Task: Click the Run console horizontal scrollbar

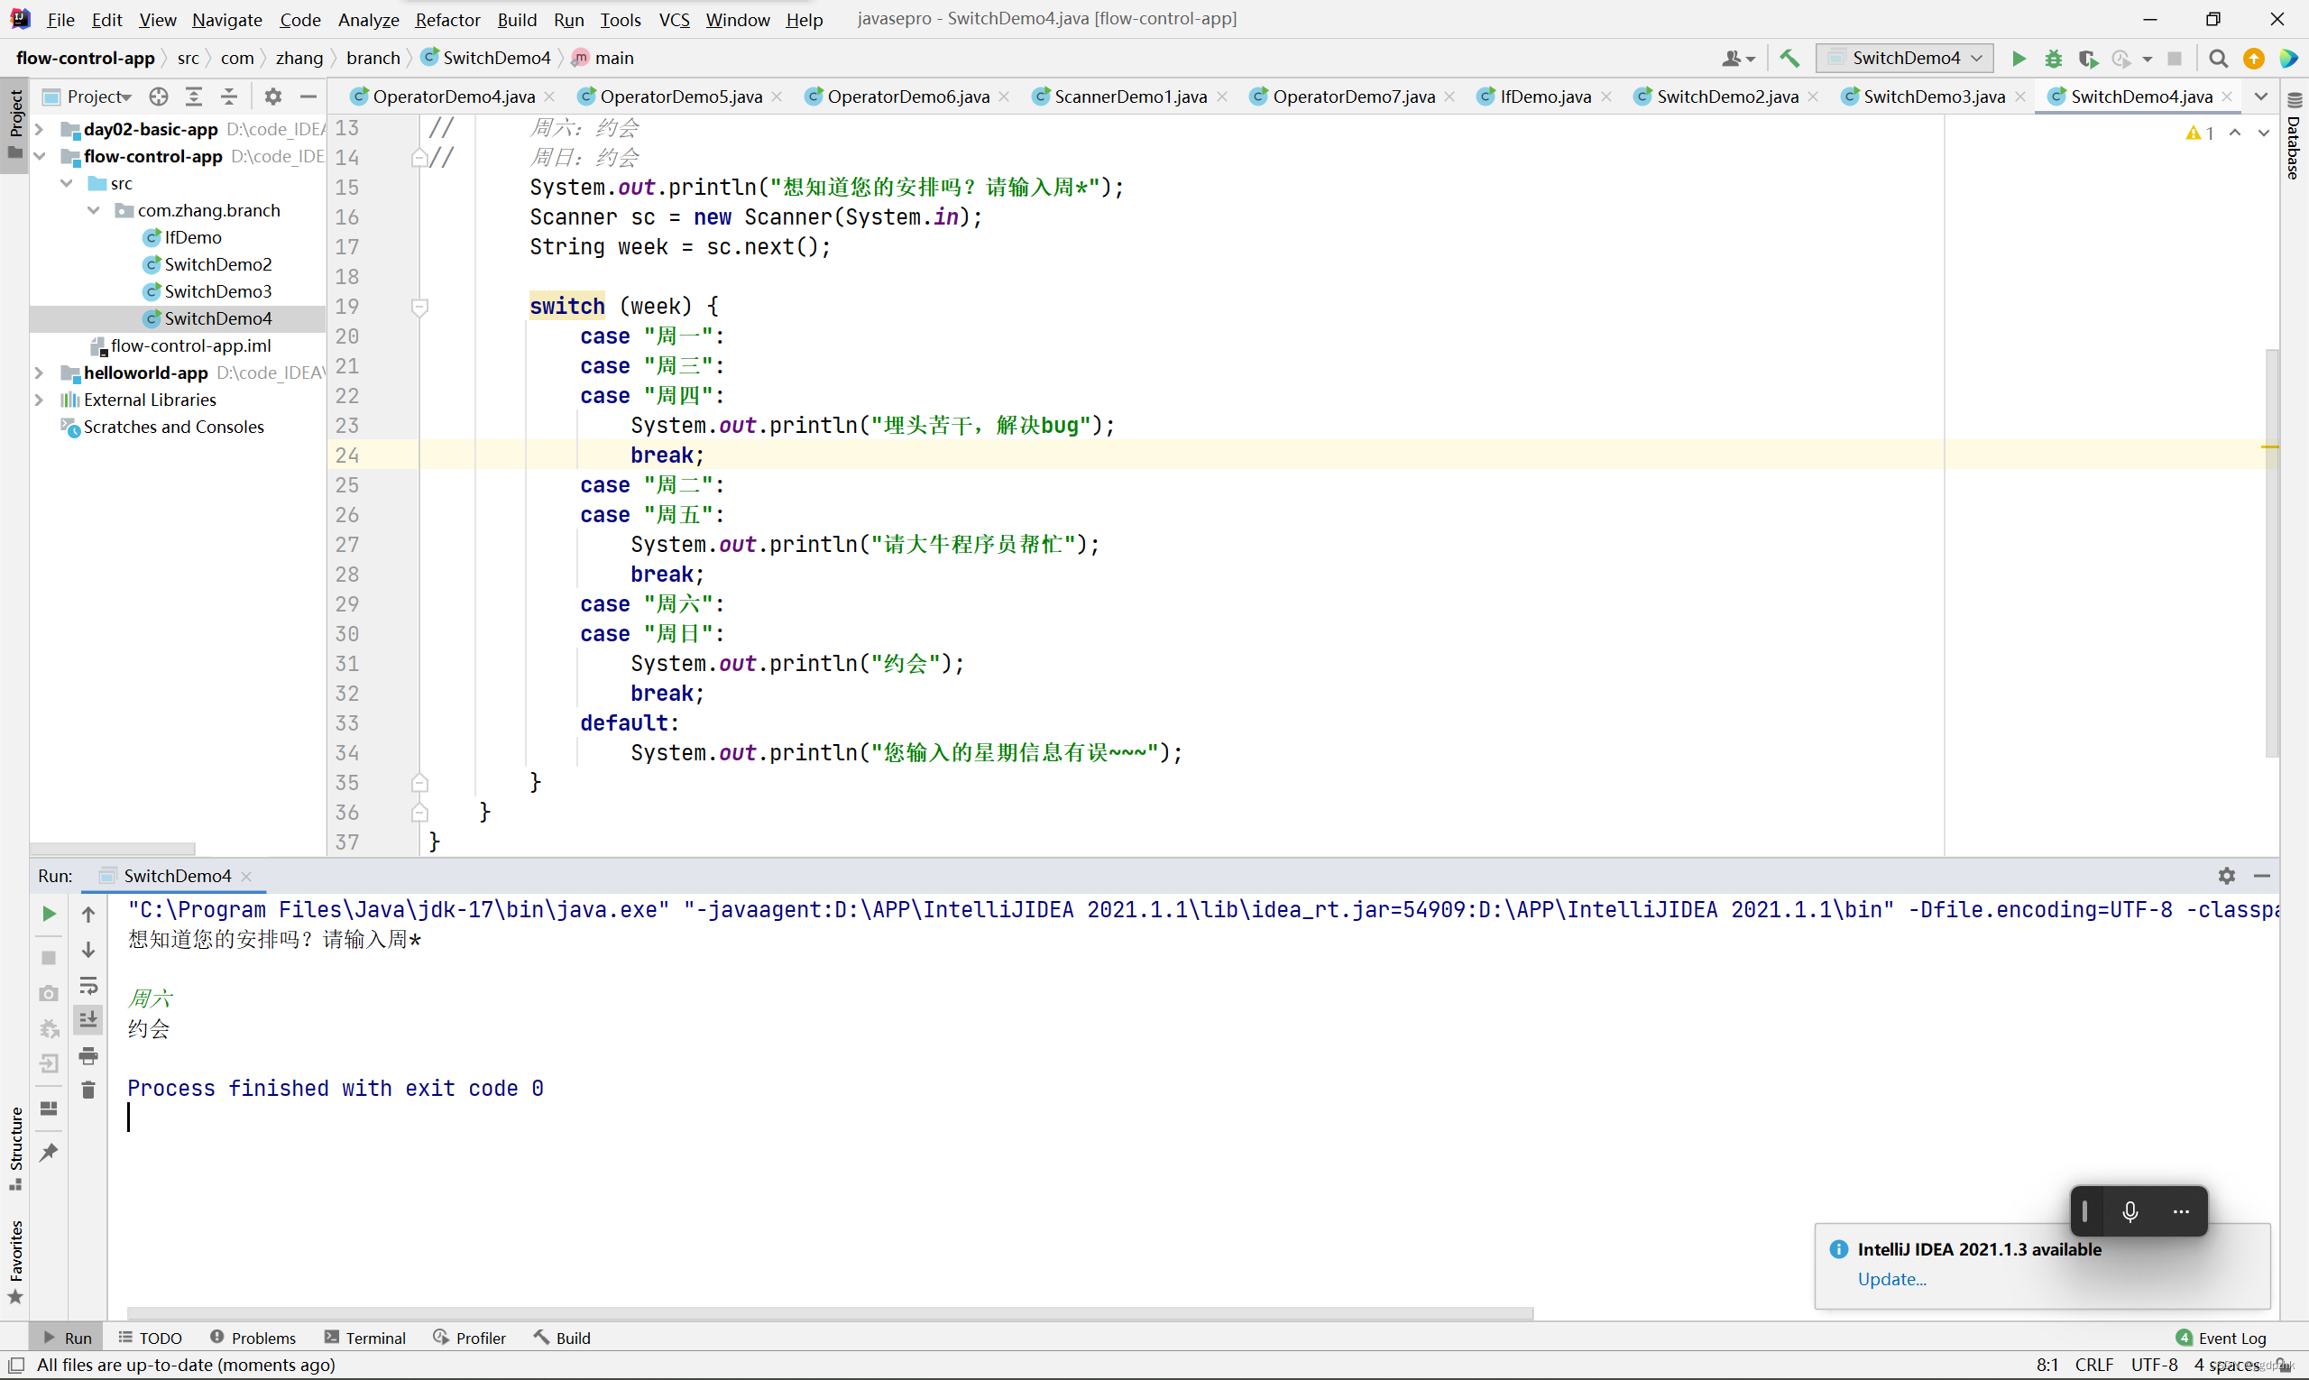Action: (830, 1313)
